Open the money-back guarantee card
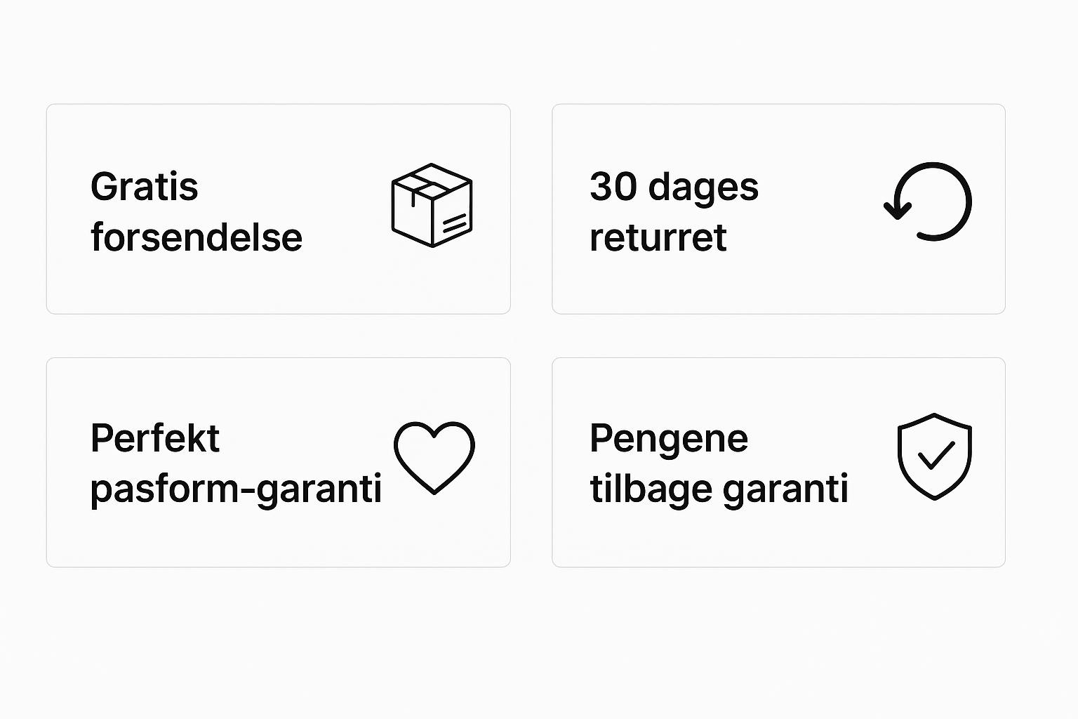Image resolution: width=1078 pixels, height=719 pixels. (x=778, y=463)
